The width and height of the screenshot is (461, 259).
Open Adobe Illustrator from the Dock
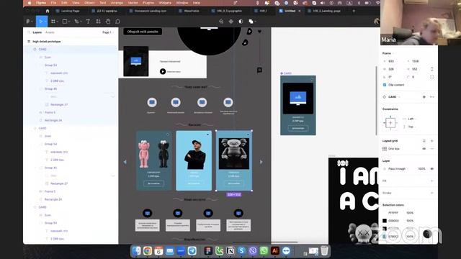275,251
